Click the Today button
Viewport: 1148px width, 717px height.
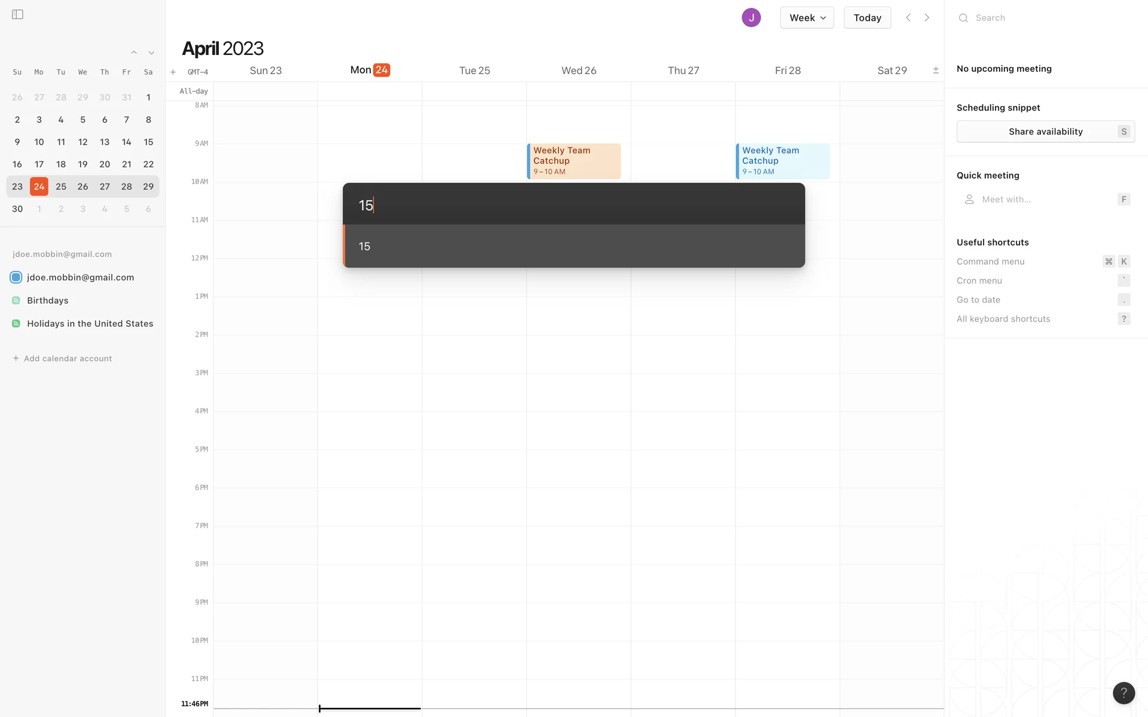[x=866, y=17]
